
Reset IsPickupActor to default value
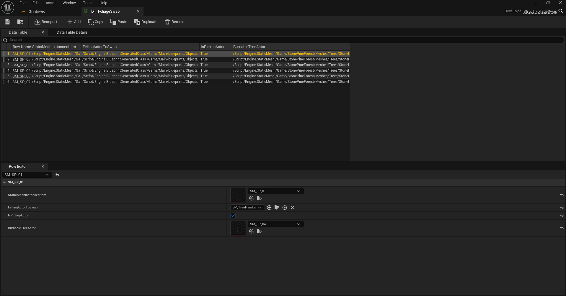(x=562, y=216)
